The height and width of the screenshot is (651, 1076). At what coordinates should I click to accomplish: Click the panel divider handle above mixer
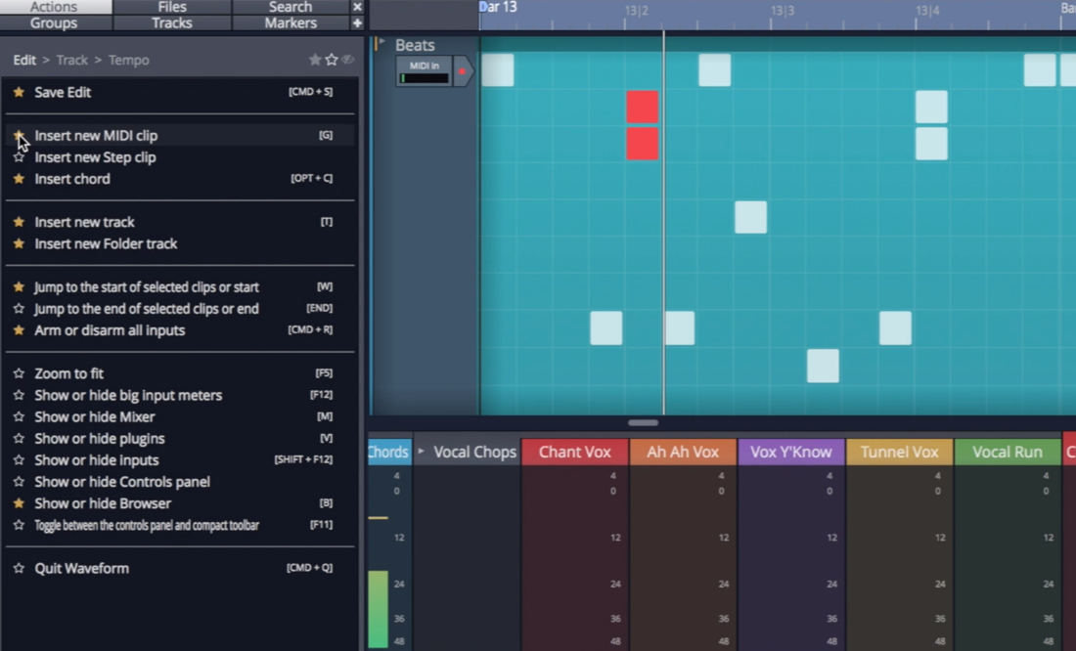coord(643,422)
